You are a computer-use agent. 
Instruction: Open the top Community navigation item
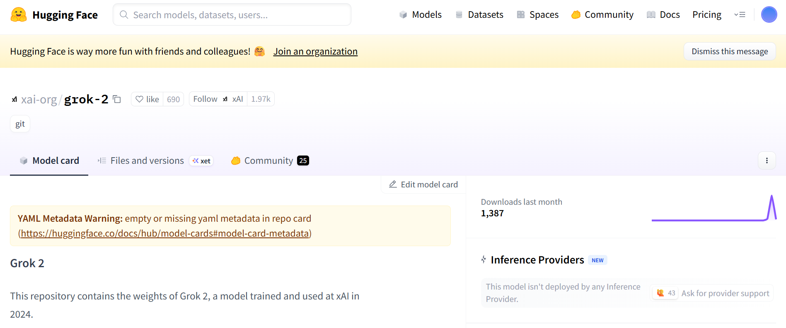(x=602, y=15)
